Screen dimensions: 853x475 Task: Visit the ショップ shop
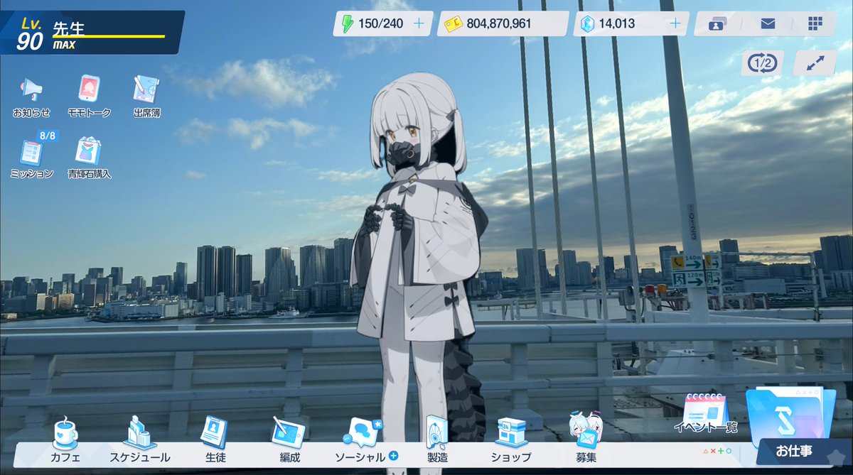(511, 440)
